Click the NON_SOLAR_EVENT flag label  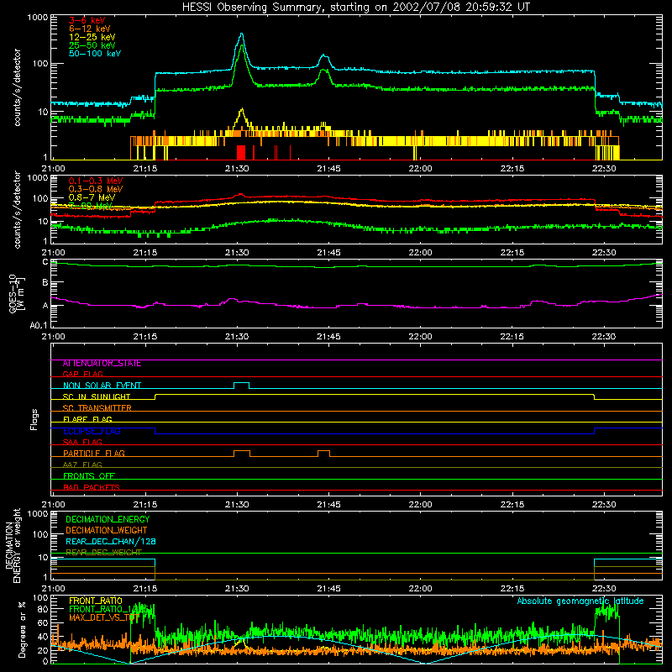(102, 386)
